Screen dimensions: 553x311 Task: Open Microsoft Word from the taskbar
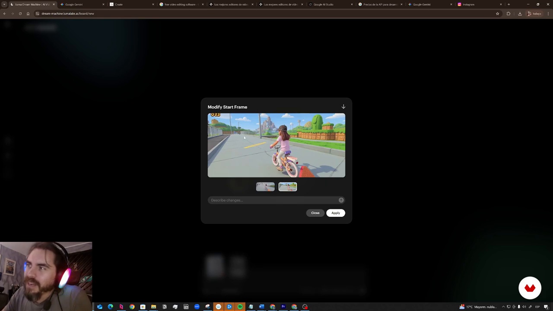pyautogui.click(x=262, y=307)
